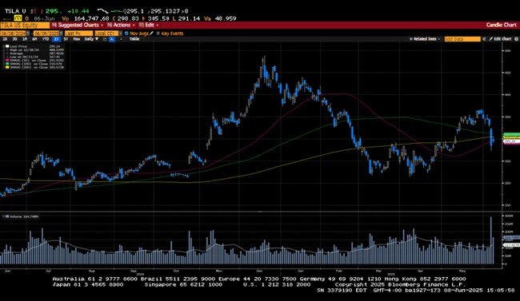Click the line chart type icon
The width and height of the screenshot is (520, 301).
(x=105, y=39)
